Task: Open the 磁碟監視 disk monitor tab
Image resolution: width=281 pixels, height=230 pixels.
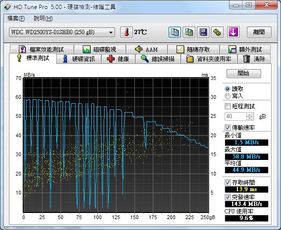Action: [x=99, y=49]
